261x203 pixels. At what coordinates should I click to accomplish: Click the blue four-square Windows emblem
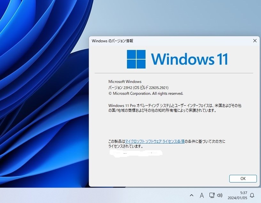point(137,59)
